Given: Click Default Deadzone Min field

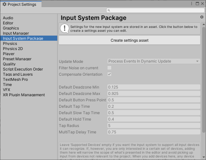Looking at the screenshot, I should click(154, 87).
